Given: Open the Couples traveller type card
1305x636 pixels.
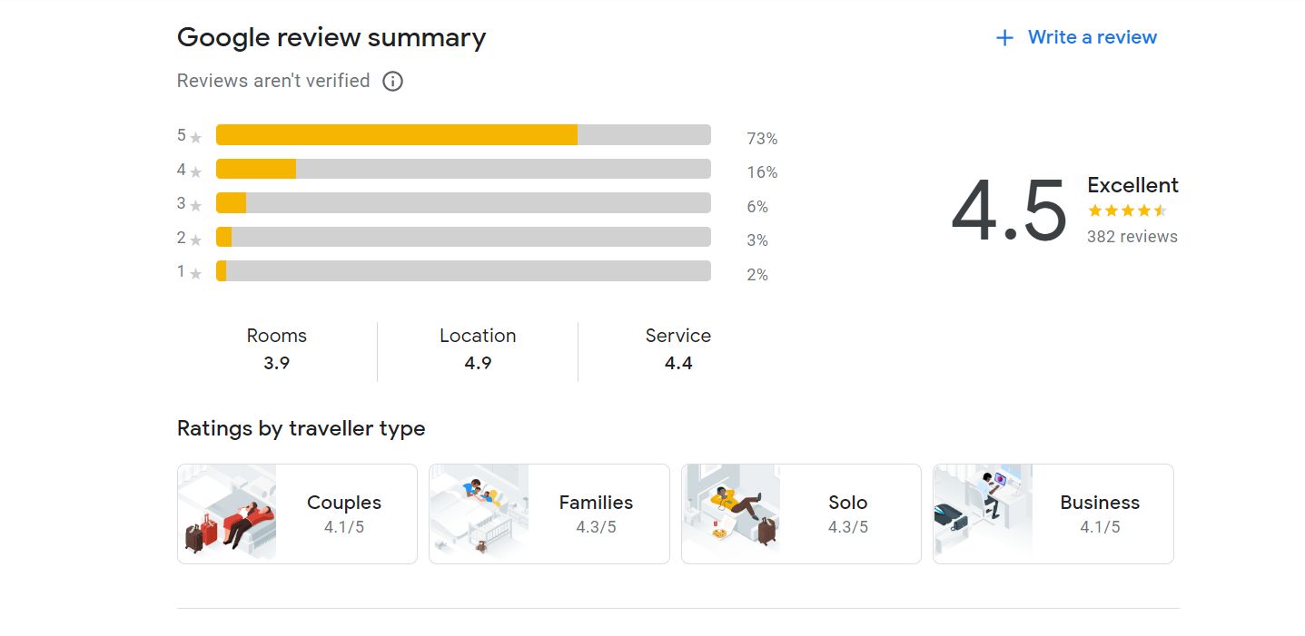Looking at the screenshot, I should tap(297, 514).
